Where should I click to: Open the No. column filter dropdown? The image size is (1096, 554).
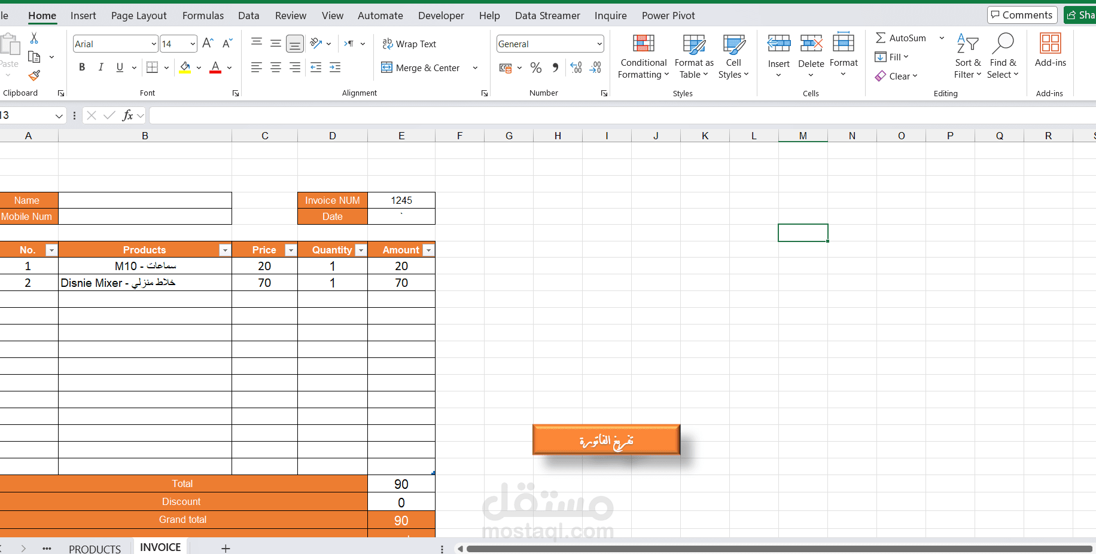pyautogui.click(x=51, y=250)
